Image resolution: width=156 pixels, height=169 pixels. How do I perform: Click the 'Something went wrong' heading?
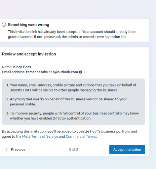pyautogui.click(x=28, y=25)
